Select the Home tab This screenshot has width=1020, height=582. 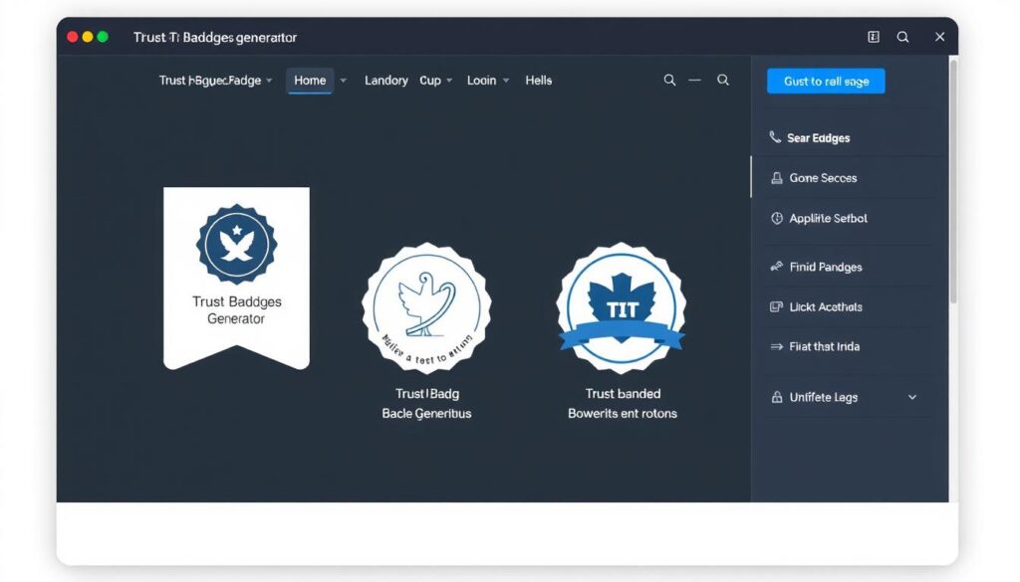(x=310, y=81)
